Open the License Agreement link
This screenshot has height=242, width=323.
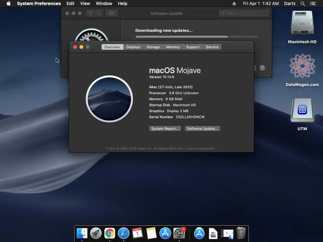pos(199,149)
